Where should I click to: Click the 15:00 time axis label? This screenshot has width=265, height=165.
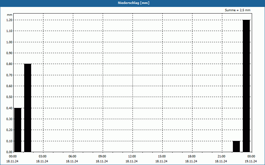coord(162,156)
